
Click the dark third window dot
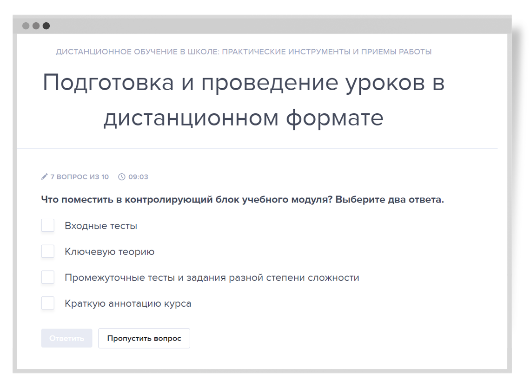pyautogui.click(x=46, y=26)
